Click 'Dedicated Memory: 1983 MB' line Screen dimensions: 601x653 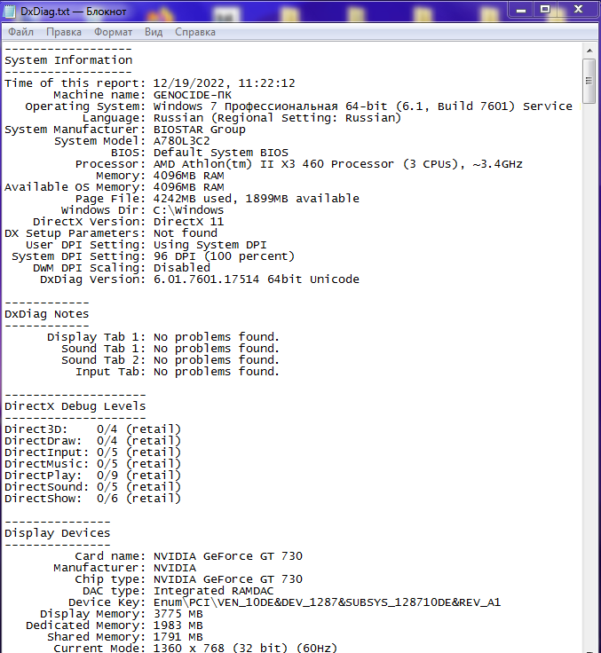[x=115, y=625]
